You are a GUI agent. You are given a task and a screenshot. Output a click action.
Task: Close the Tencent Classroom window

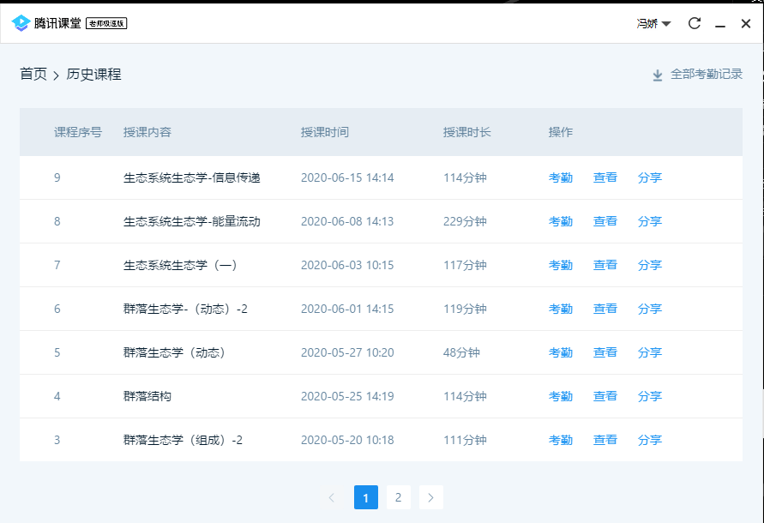(745, 23)
